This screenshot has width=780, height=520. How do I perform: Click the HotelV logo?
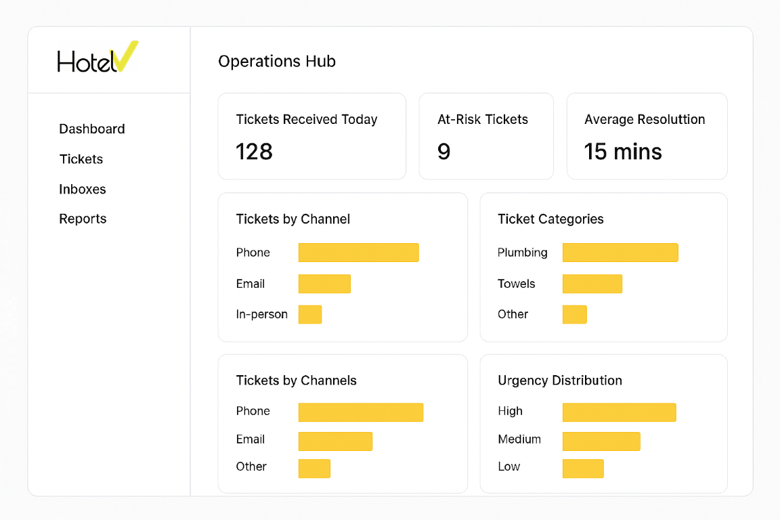click(97, 58)
